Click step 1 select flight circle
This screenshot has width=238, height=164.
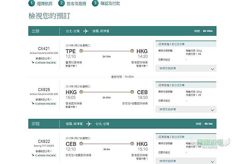[32, 3]
